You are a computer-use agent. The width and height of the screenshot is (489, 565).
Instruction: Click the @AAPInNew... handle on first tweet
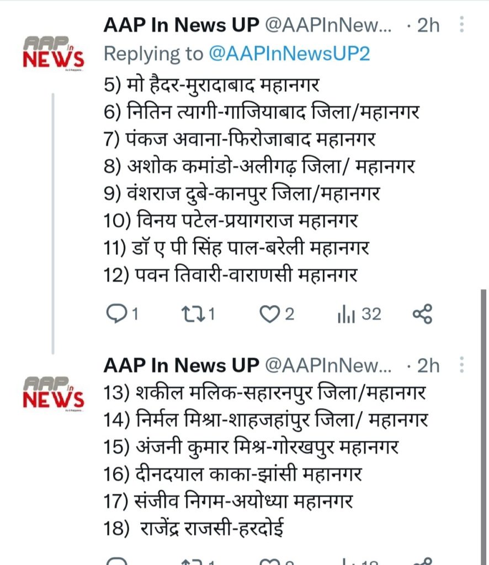328,25
